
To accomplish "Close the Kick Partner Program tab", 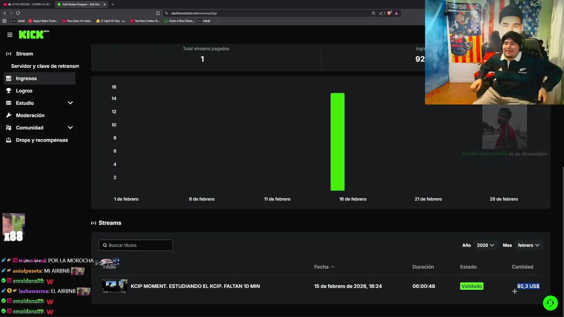I will [x=104, y=4].
